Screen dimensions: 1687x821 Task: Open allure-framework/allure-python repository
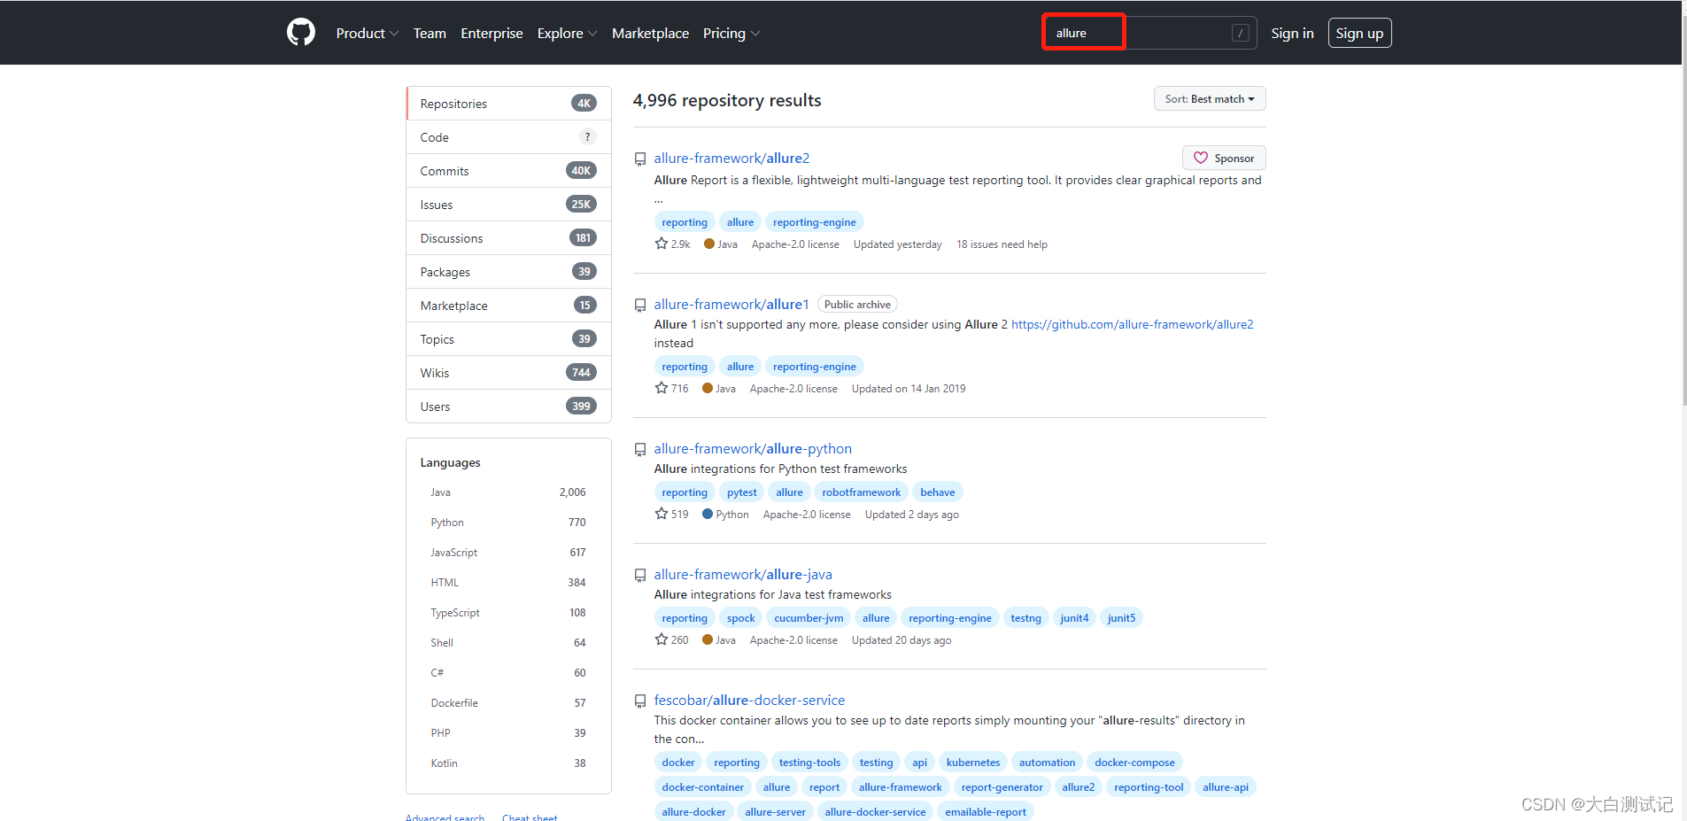(x=753, y=448)
